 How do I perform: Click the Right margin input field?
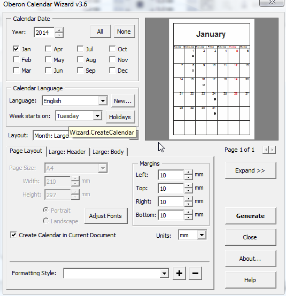171,201
